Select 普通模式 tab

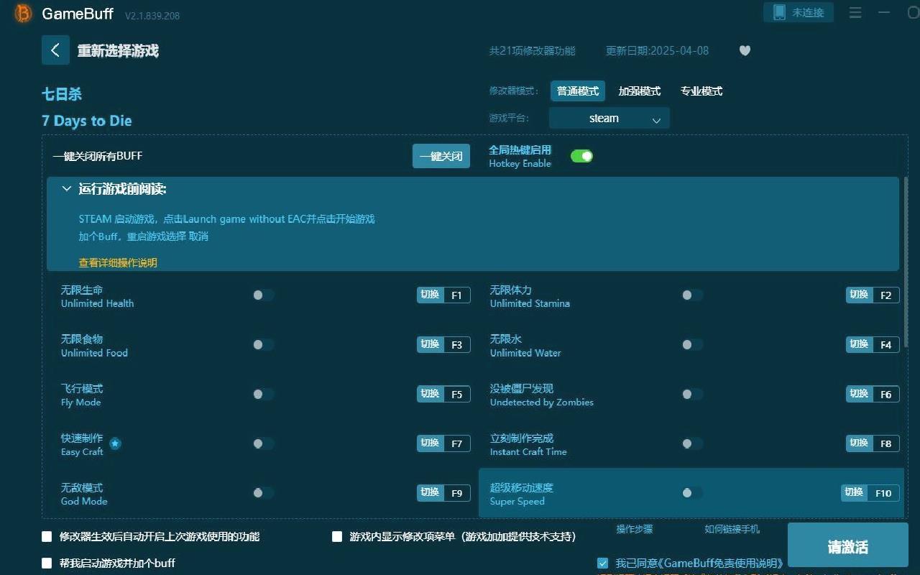click(578, 91)
